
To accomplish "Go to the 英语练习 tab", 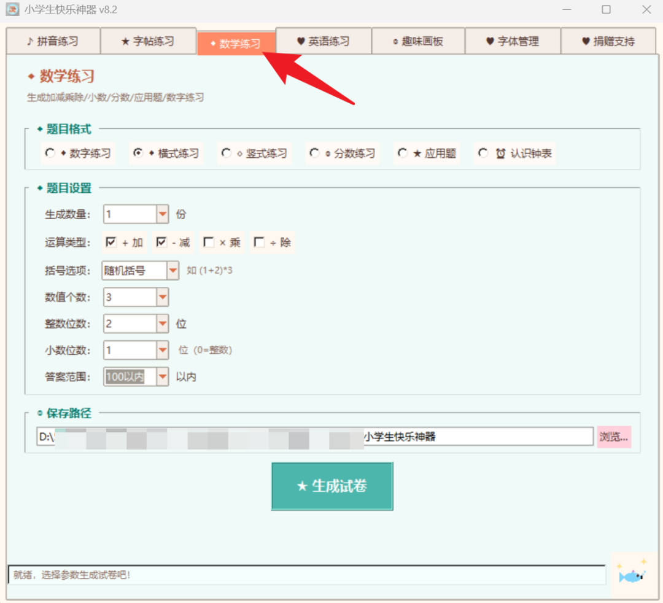I will tap(324, 41).
